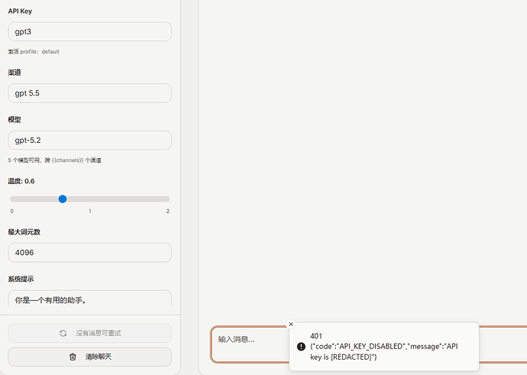Click the disabled retry button with refresh icon
Screen dimensions: 527x375
[x=89, y=333]
